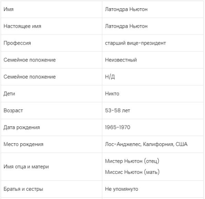Click the «Имя отца и матери» label
The image size is (205, 199).
26,167
